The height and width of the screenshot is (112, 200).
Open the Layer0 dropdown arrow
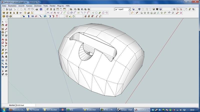click(x=129, y=9)
